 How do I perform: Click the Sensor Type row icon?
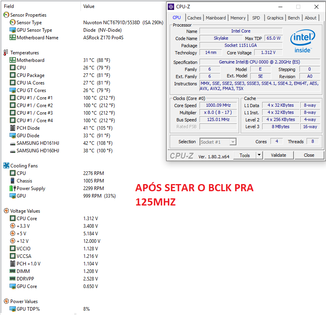pos(13,22)
